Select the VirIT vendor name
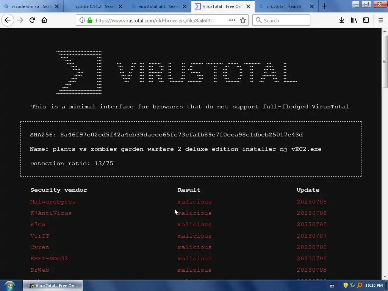 (39, 236)
